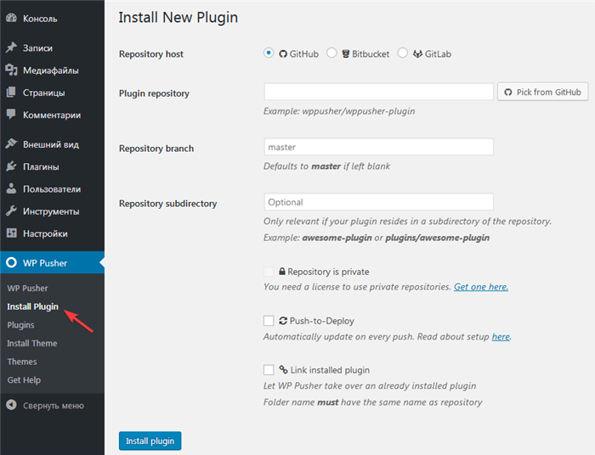Click the sync arrows icon by Push-to-Deploy
Viewport: 595px width, 455px height.
pos(283,321)
